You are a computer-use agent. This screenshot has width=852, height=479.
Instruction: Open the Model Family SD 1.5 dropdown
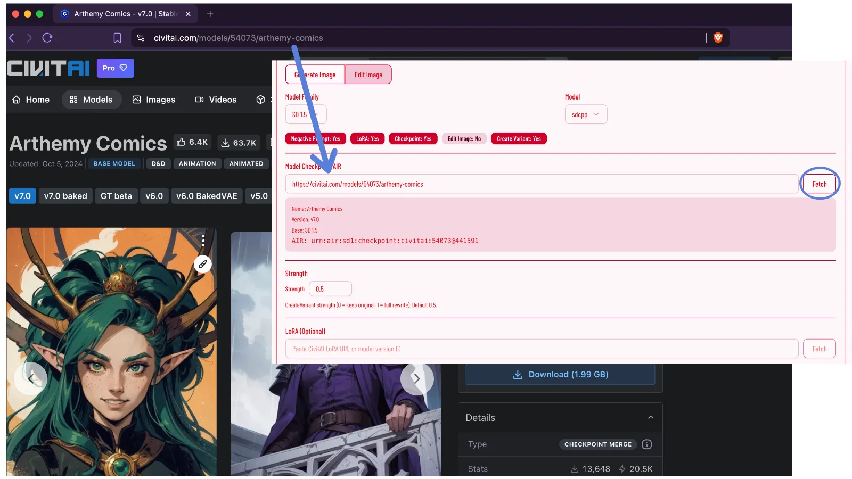(306, 114)
